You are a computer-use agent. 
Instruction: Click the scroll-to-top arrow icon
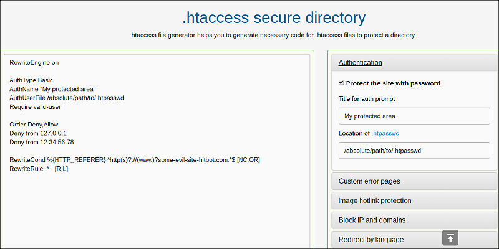[450, 238]
